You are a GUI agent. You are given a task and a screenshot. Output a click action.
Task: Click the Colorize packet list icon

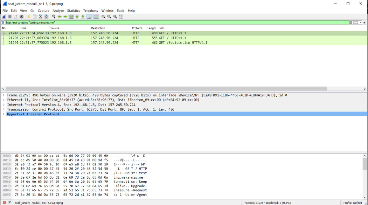tap(95, 16)
